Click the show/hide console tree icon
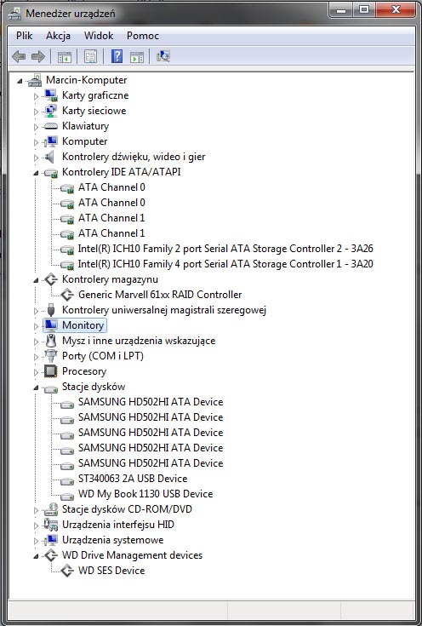The height and width of the screenshot is (626, 422). (x=64, y=57)
